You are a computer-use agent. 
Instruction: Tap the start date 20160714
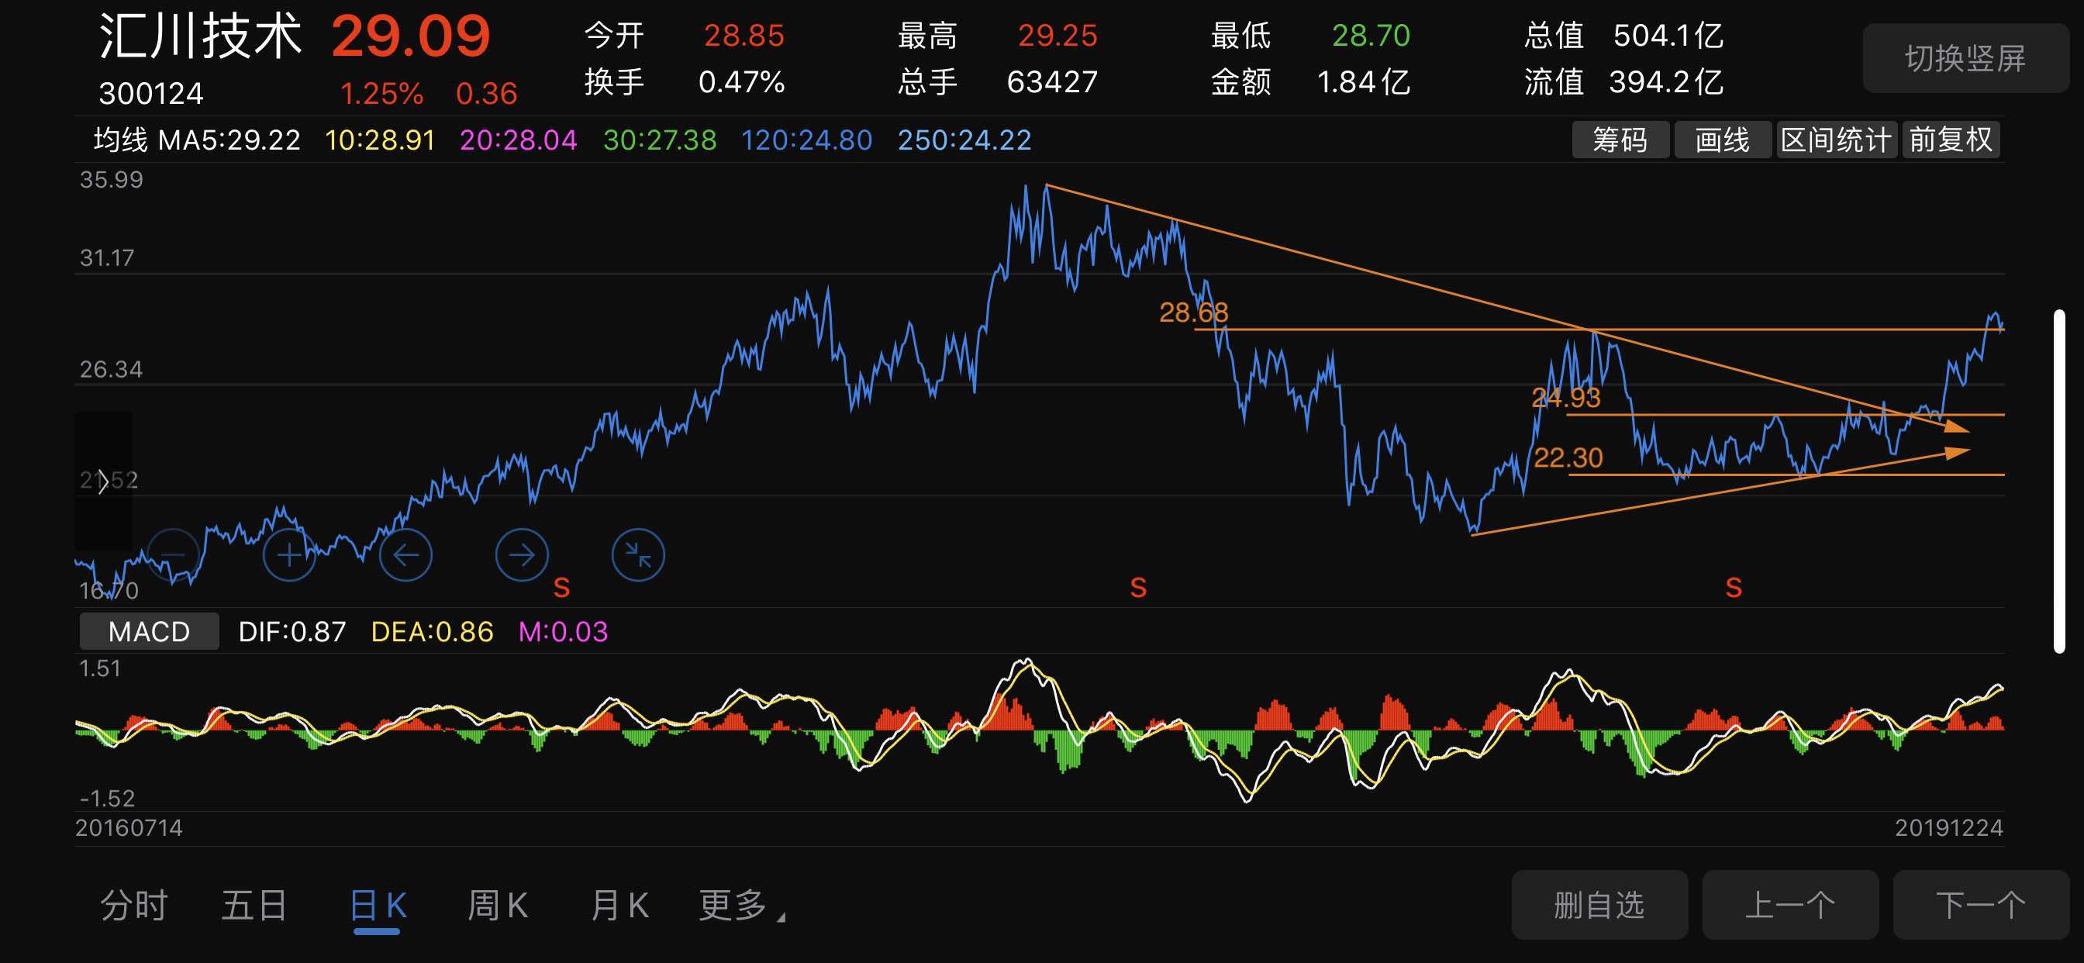point(129,828)
